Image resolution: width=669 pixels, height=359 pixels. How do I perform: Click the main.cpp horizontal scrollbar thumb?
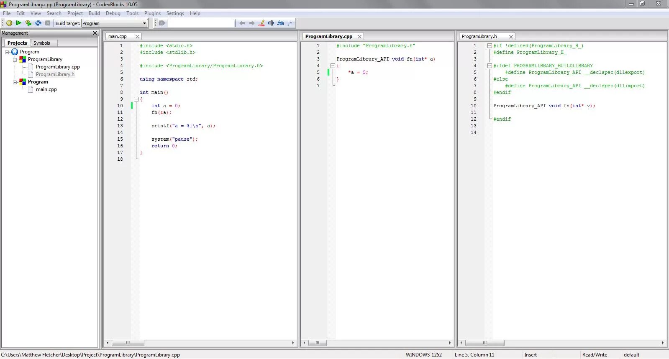point(128,343)
